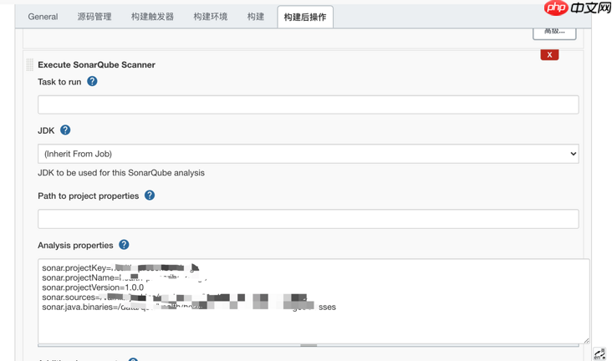The height and width of the screenshot is (361, 612).
Task: Click the sonar.java.binaries line
Action: click(189, 308)
